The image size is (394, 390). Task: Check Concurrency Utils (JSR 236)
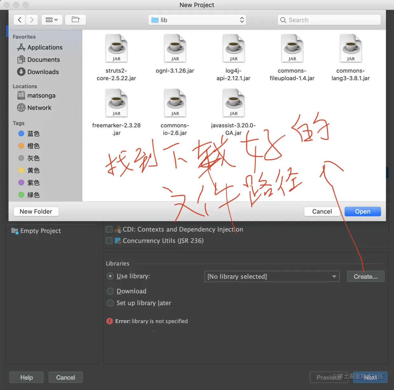coord(109,241)
